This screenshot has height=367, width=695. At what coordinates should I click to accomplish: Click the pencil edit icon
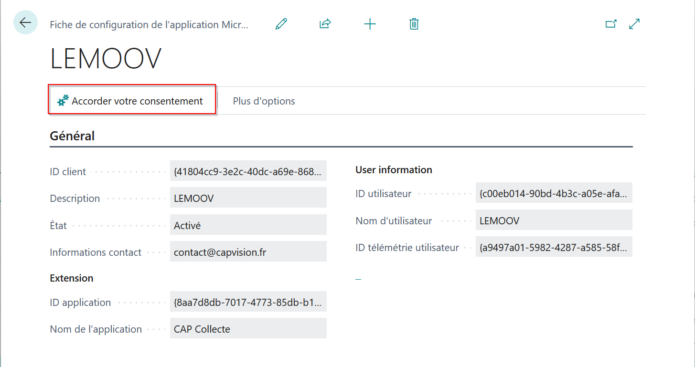281,24
